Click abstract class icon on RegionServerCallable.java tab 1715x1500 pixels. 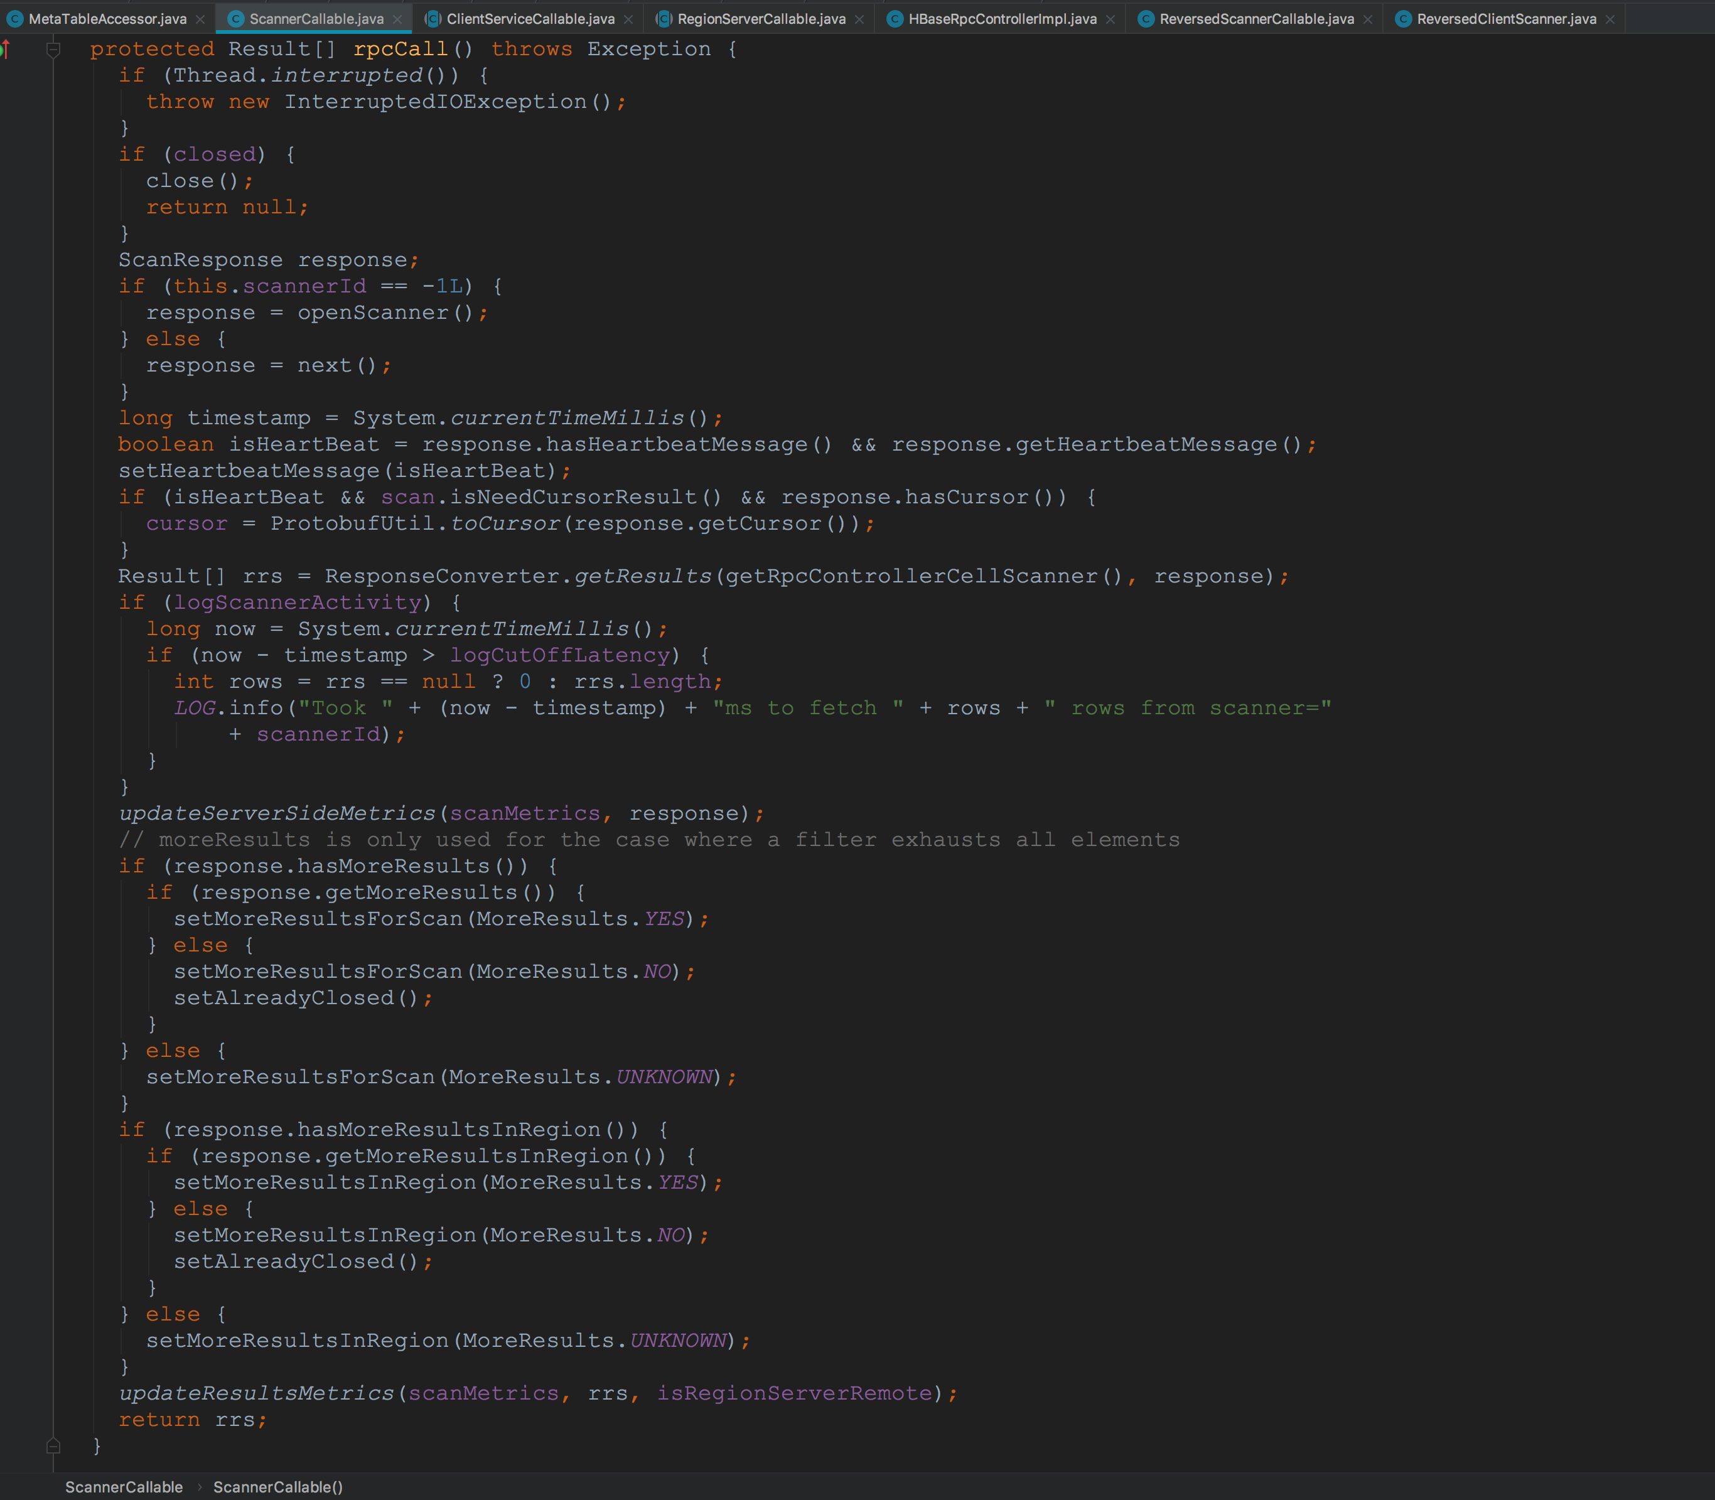pos(664,18)
